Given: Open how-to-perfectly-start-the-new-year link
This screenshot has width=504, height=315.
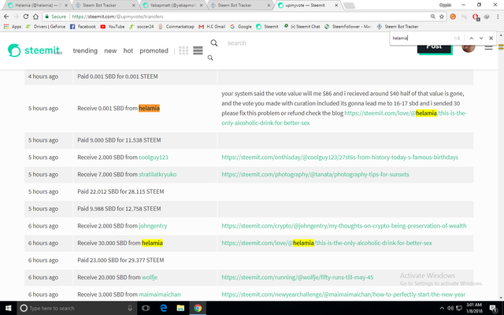Looking at the screenshot, I should pos(343,295).
